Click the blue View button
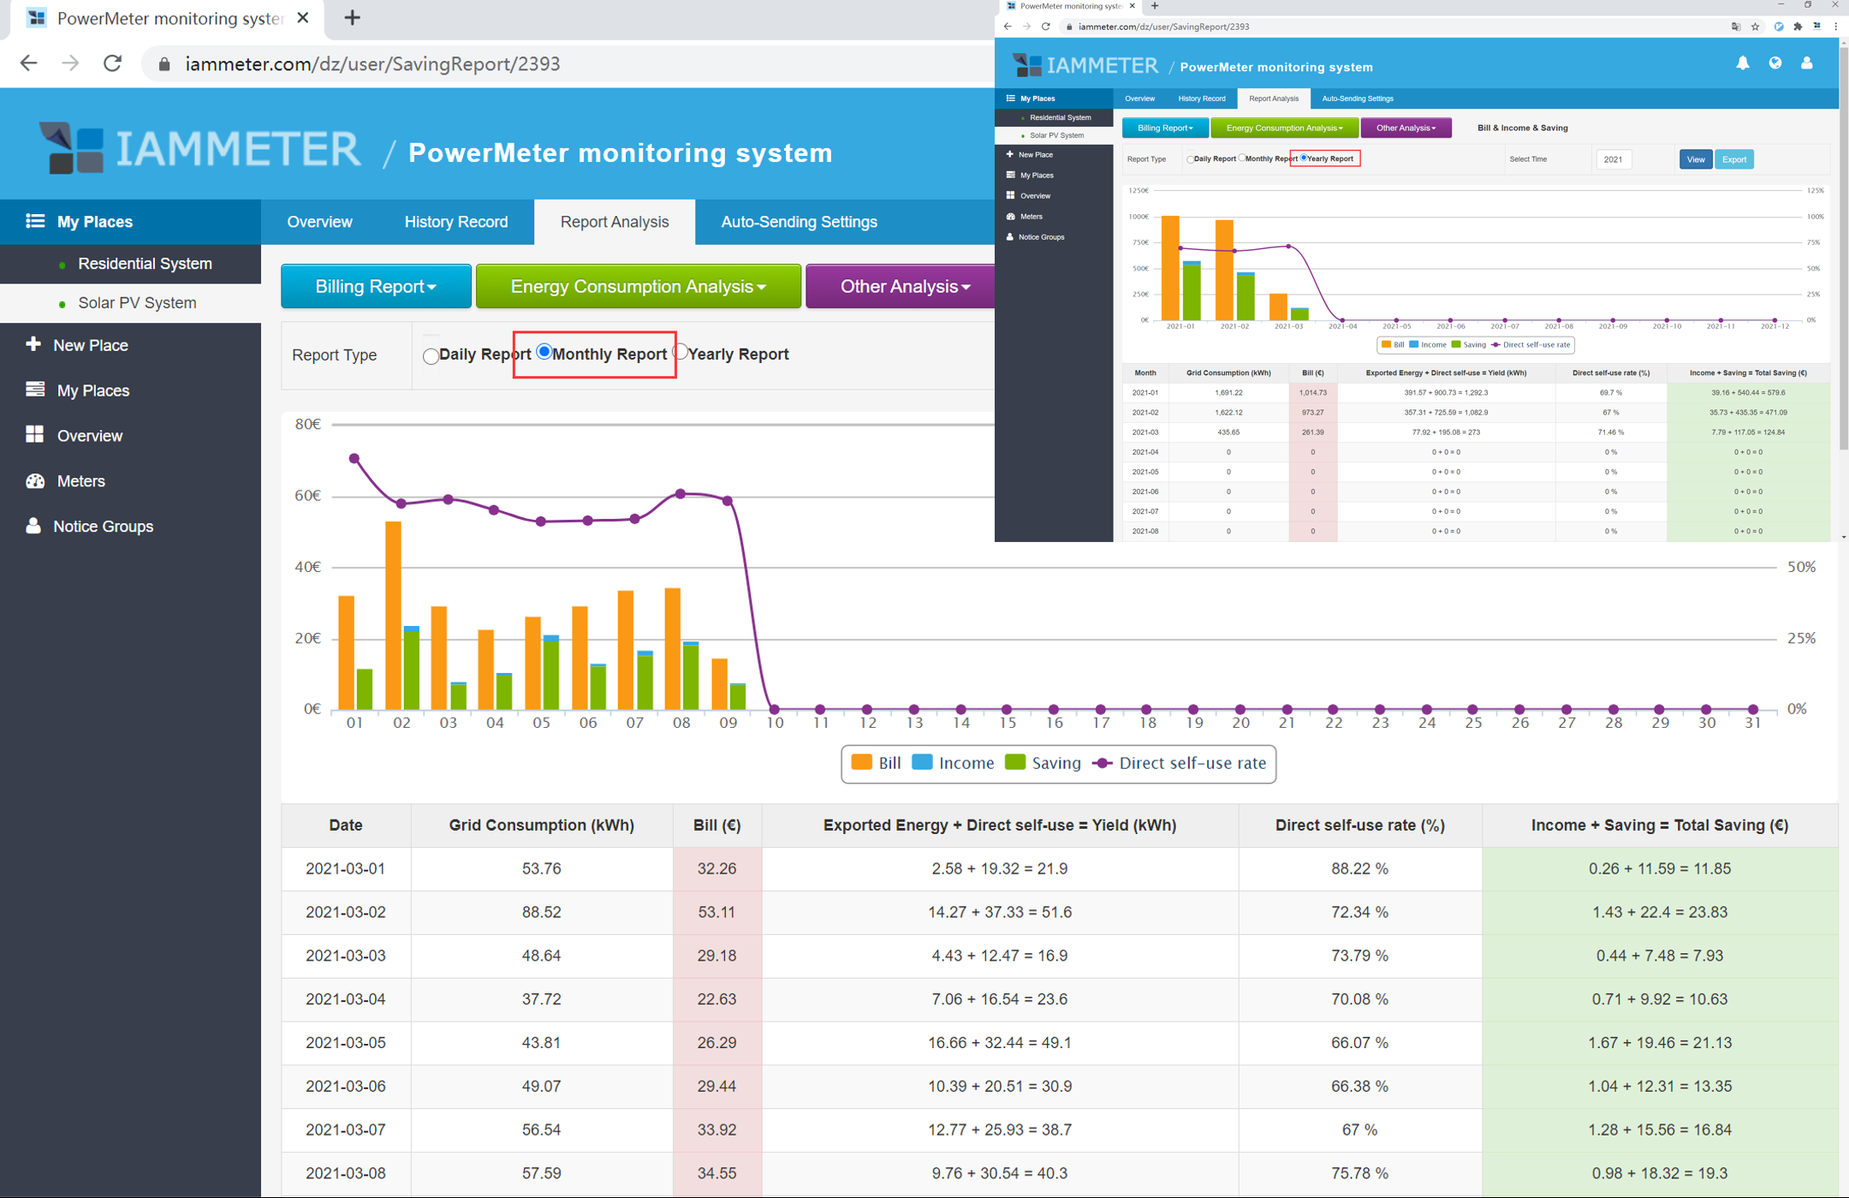Viewport: 1849px width, 1198px height. 1695,159
